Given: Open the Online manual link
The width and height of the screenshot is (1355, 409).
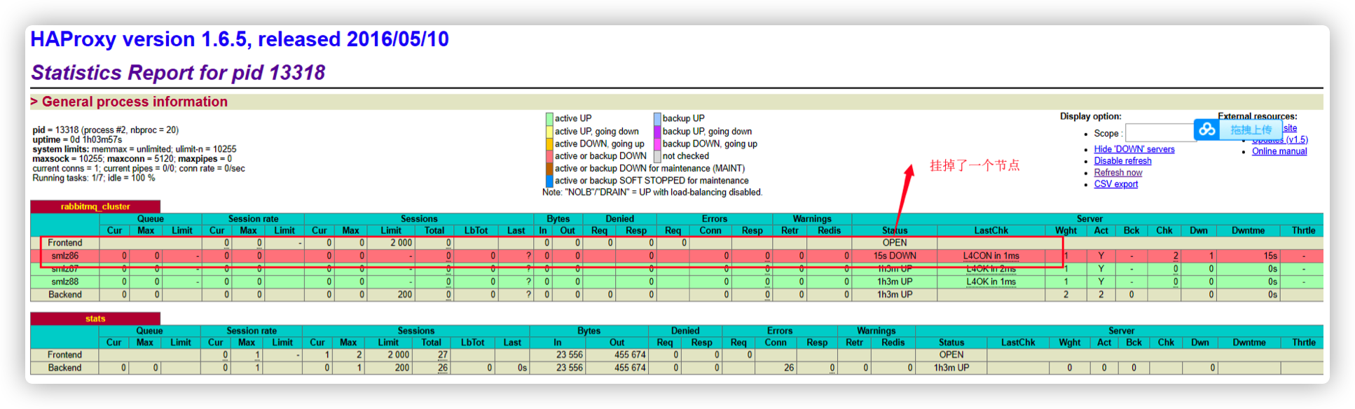Looking at the screenshot, I should point(1279,151).
